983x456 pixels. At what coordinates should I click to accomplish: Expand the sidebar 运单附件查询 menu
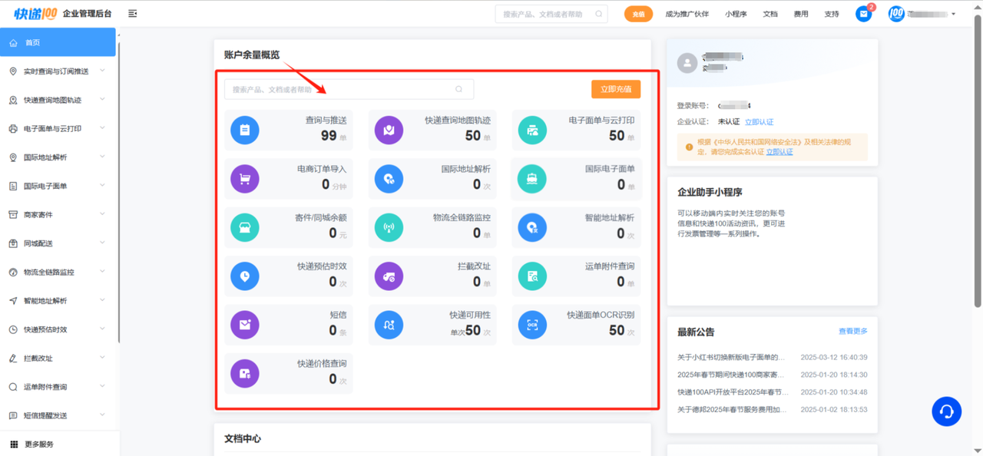(x=59, y=387)
